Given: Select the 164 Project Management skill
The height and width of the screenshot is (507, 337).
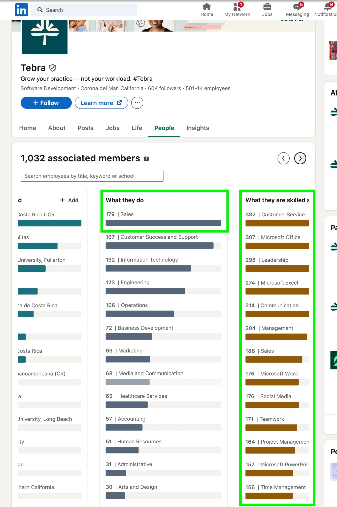Looking at the screenshot, I should (x=277, y=446).
